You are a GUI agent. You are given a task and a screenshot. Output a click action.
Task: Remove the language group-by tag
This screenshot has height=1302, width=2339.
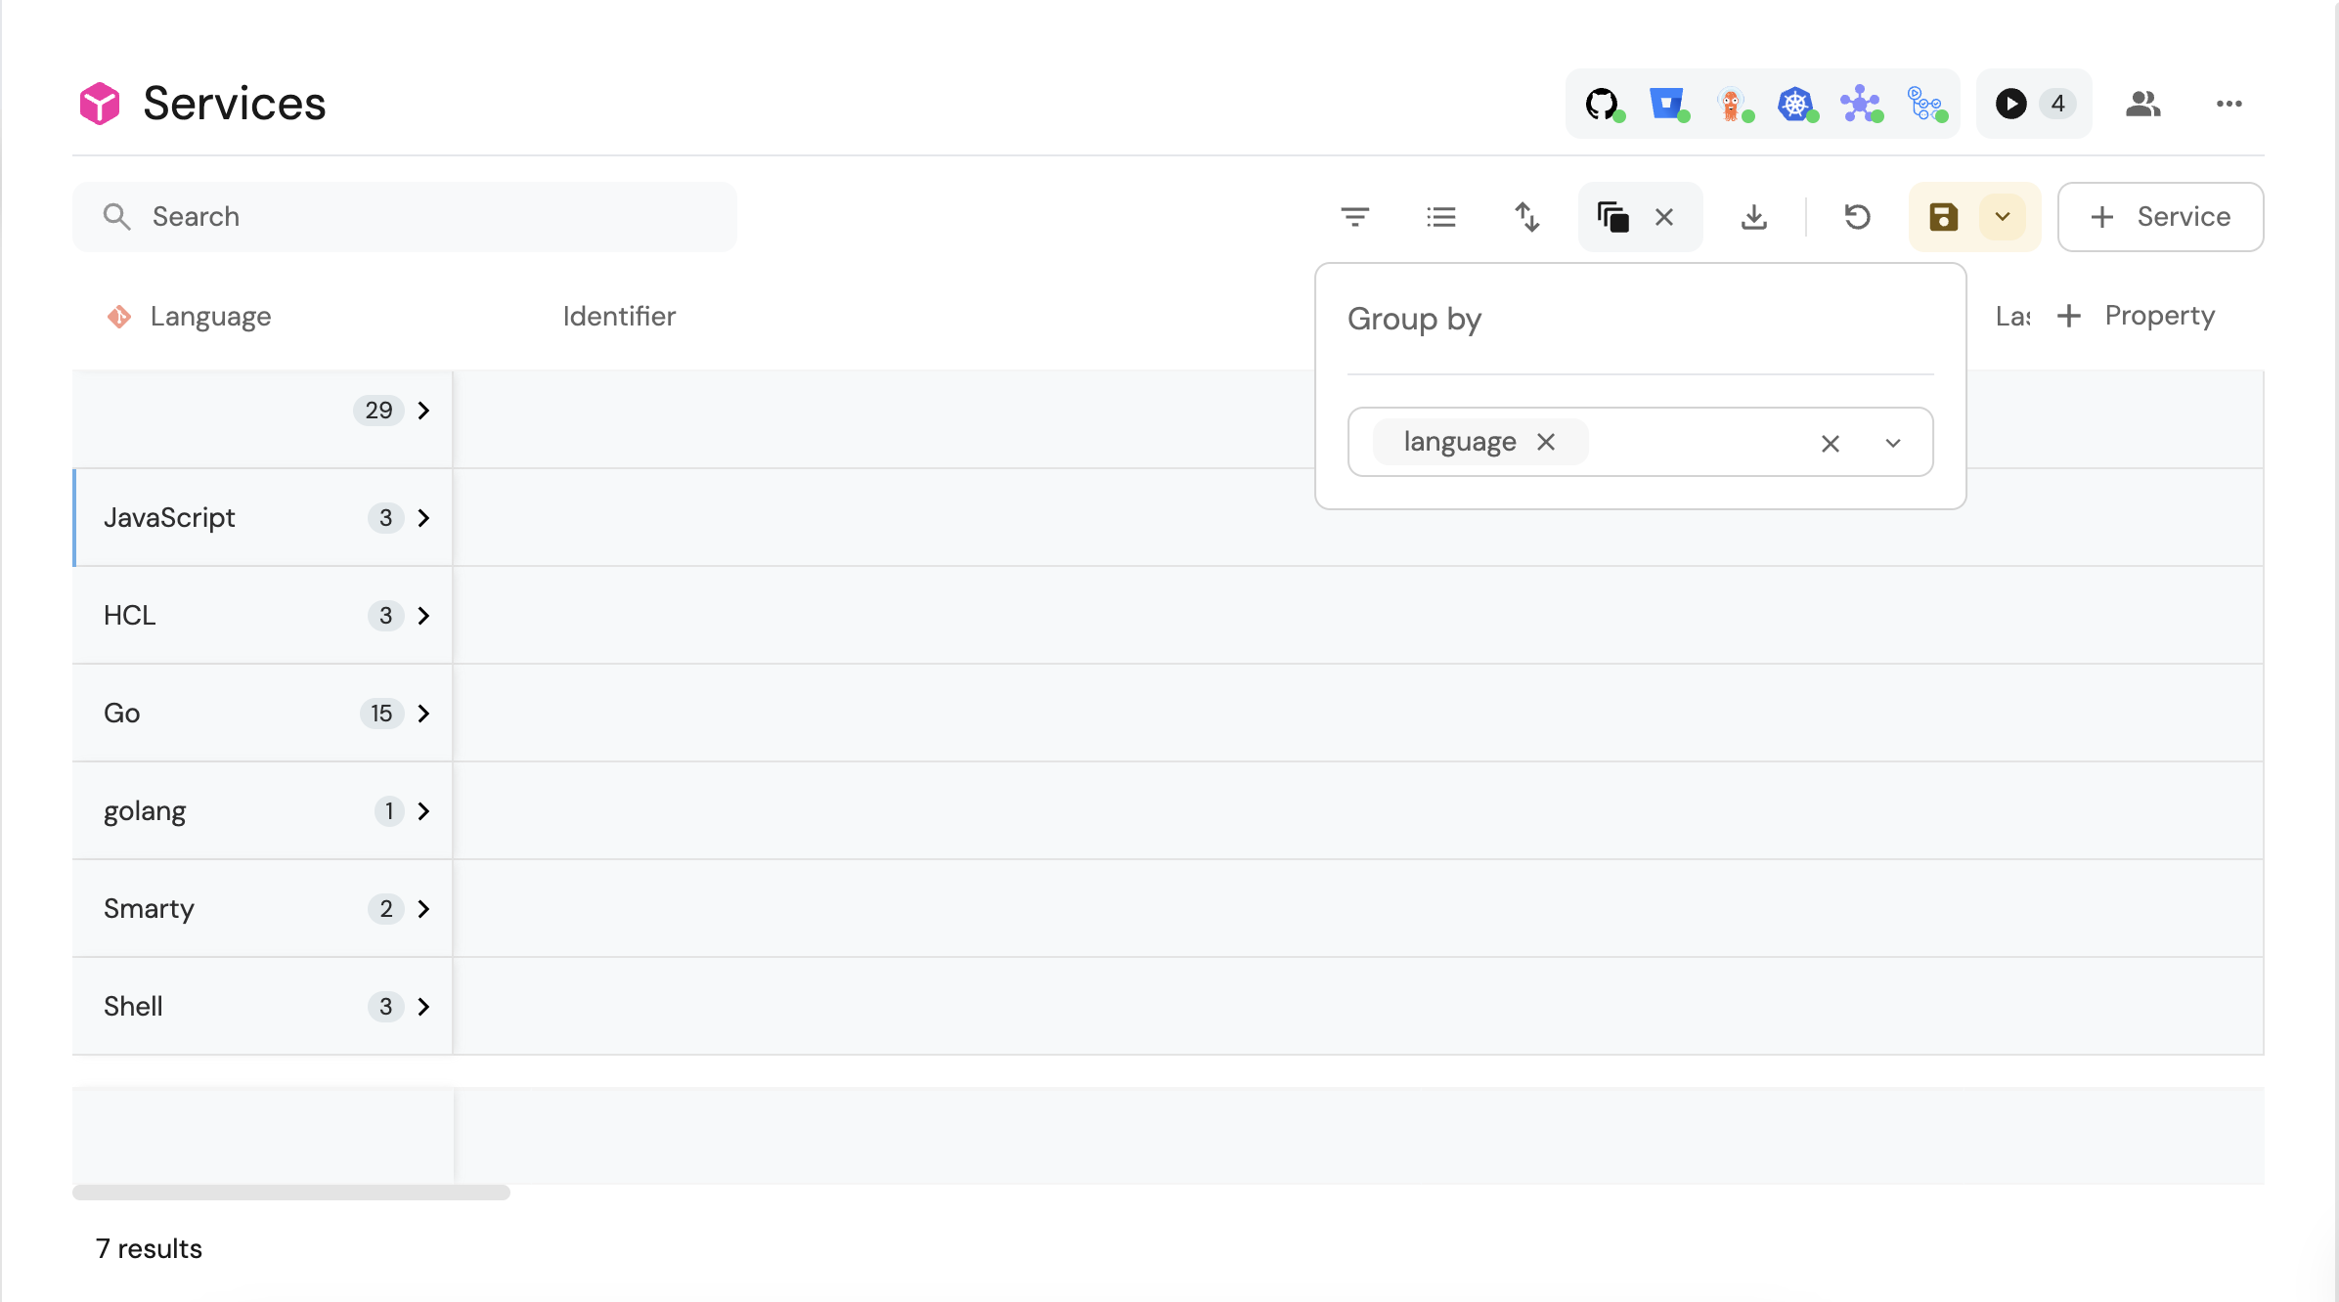click(1546, 442)
